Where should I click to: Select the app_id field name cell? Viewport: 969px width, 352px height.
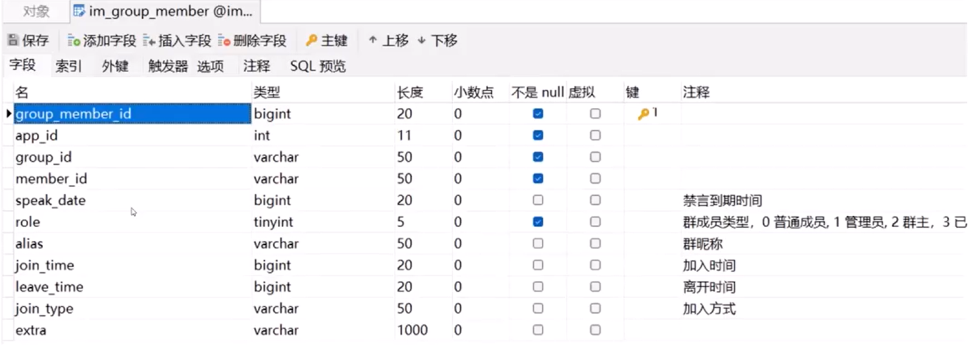point(132,136)
